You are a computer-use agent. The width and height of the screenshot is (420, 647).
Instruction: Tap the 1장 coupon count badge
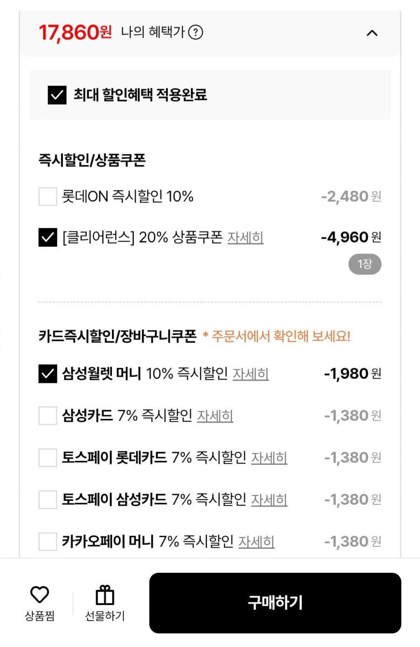click(364, 264)
